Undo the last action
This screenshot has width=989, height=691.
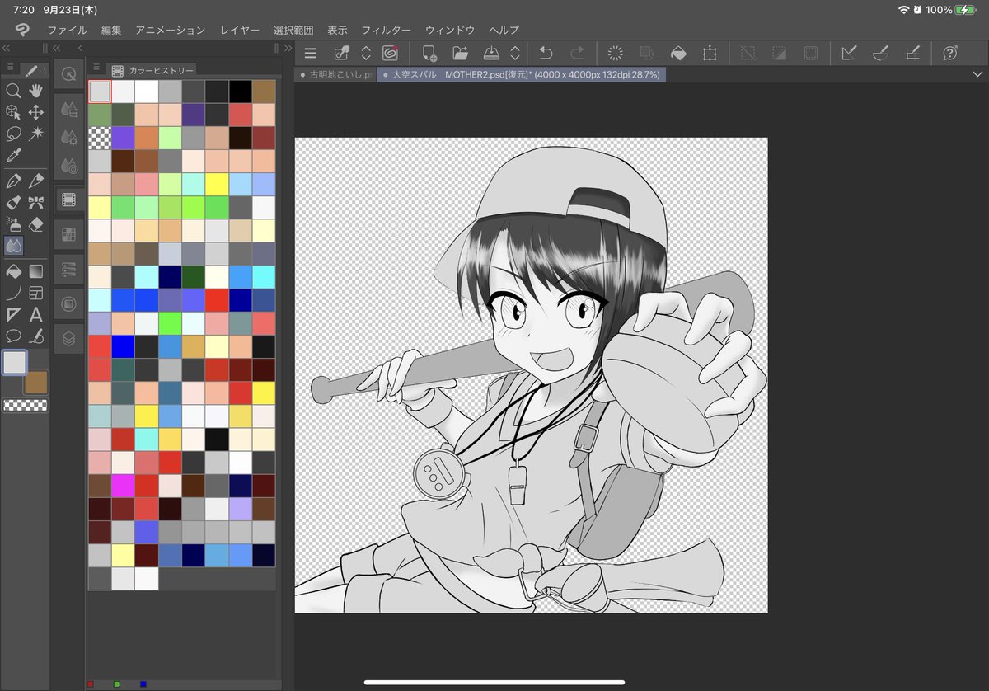pos(546,54)
